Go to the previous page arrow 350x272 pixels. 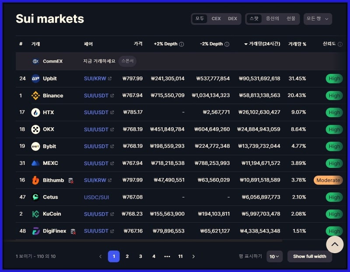tap(101, 257)
